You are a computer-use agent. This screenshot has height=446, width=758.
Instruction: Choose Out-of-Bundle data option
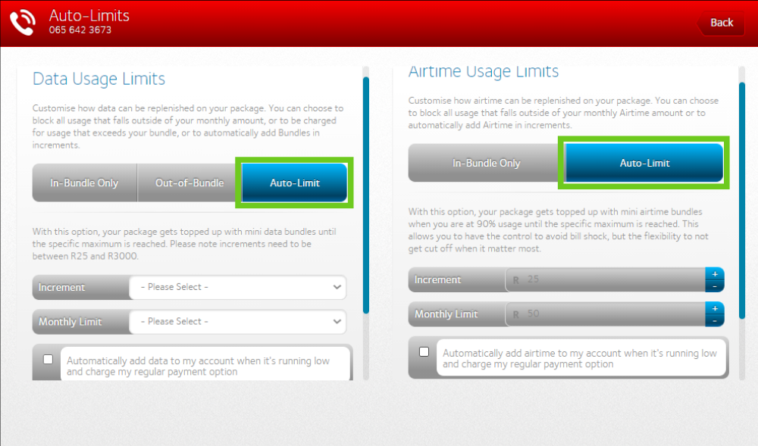(189, 183)
